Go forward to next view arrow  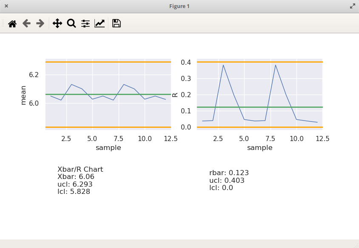click(40, 23)
